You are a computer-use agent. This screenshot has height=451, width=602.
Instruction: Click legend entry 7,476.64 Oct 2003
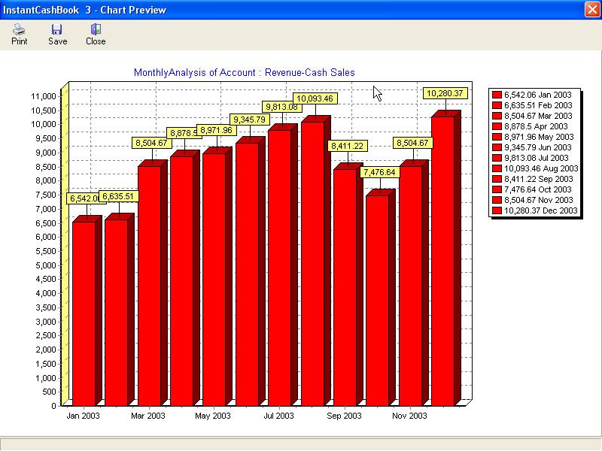[537, 189]
